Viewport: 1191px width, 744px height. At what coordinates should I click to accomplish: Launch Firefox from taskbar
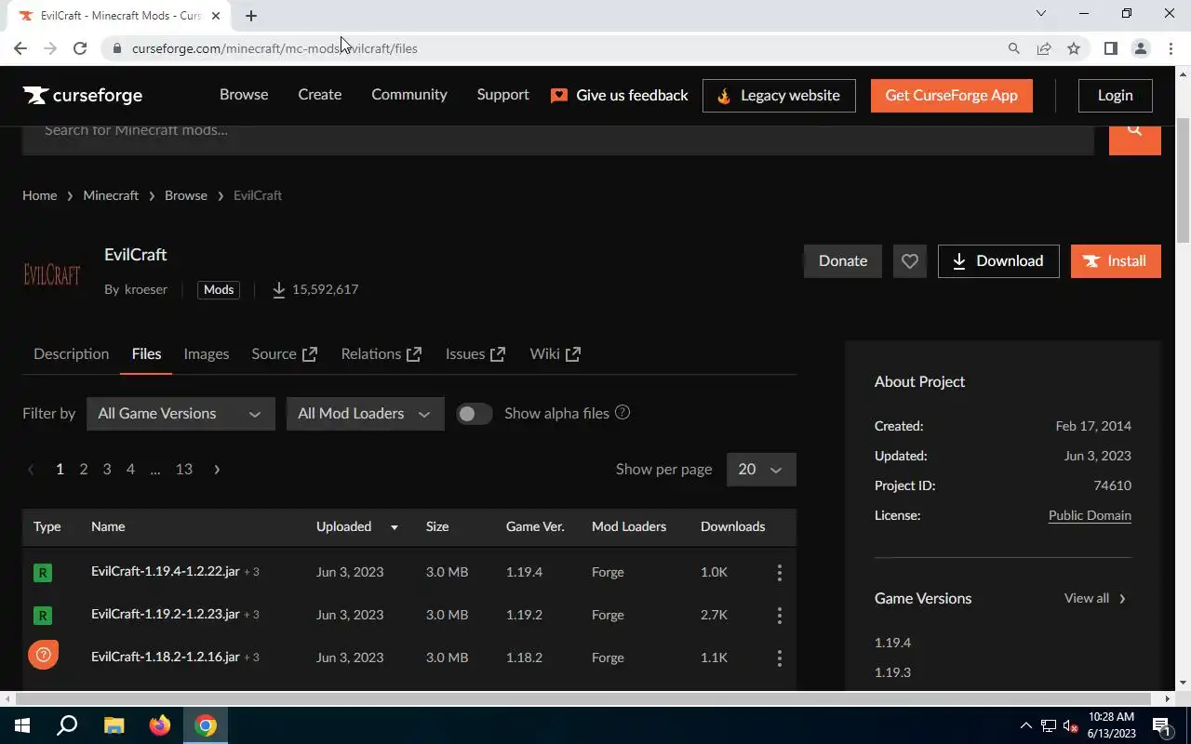(160, 725)
